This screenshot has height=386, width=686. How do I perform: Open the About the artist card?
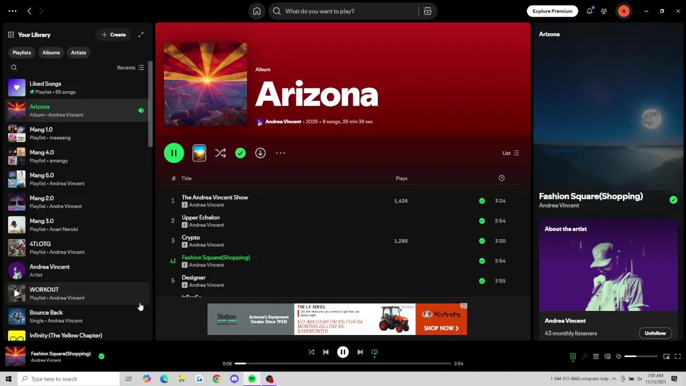608,280
